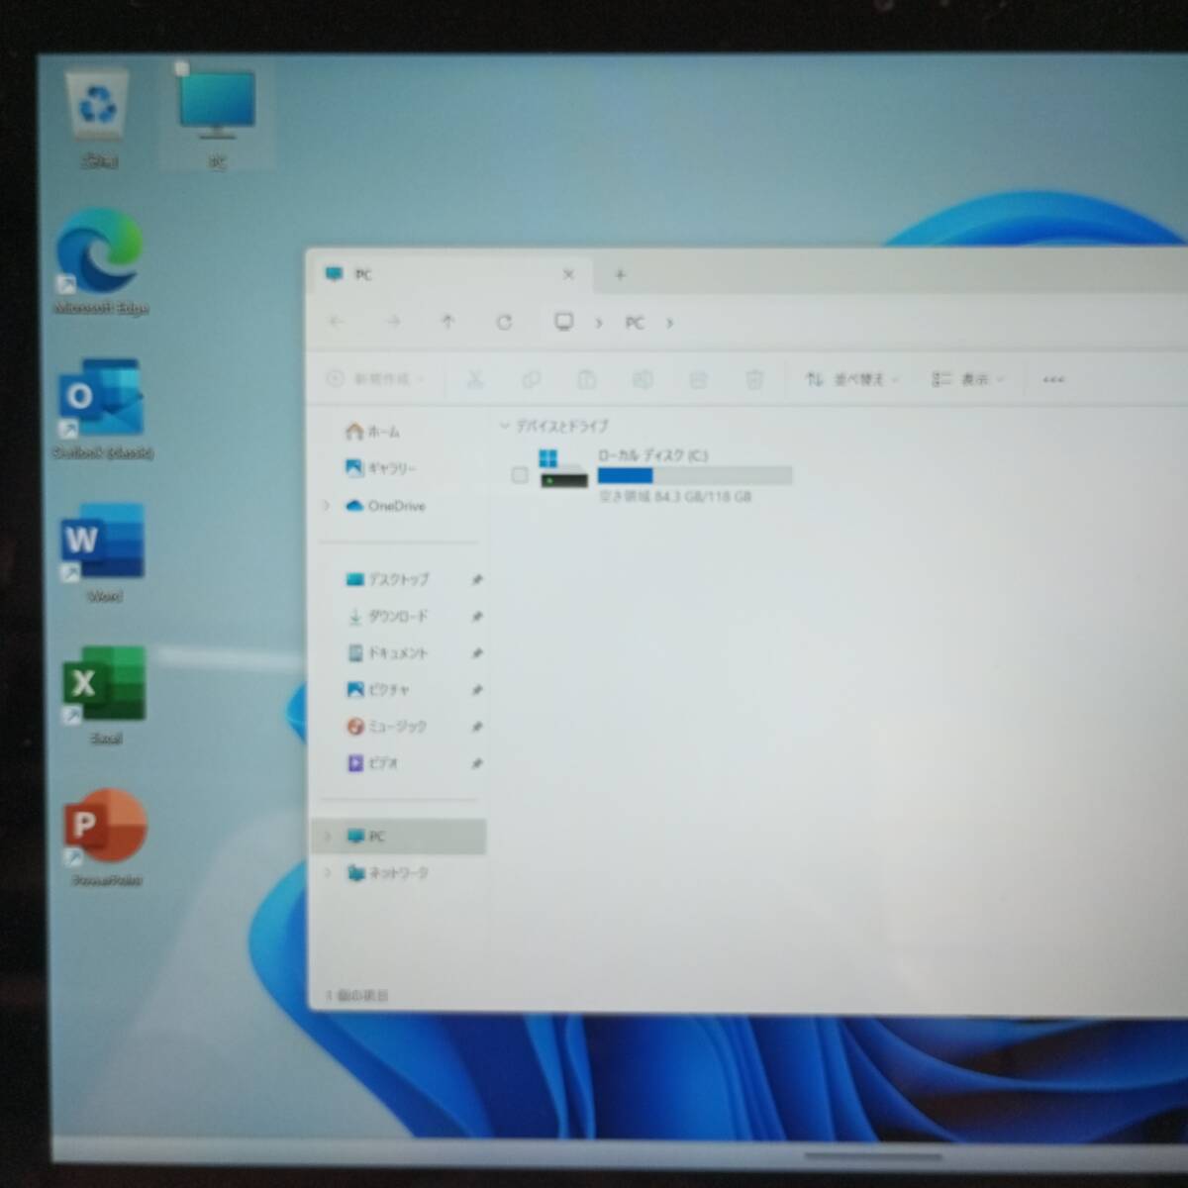The image size is (1188, 1188).
Task: Select PC in the navigation pane
Action: click(400, 837)
